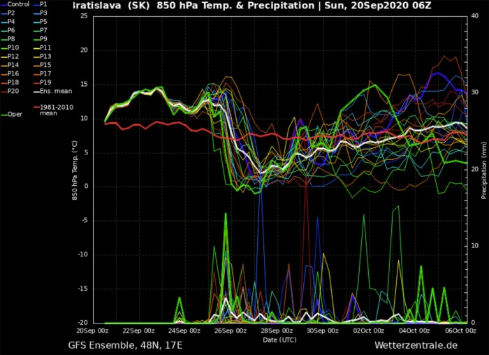Click the Oper legend entry
Viewport: 489px width, 355px height.
tap(12, 115)
